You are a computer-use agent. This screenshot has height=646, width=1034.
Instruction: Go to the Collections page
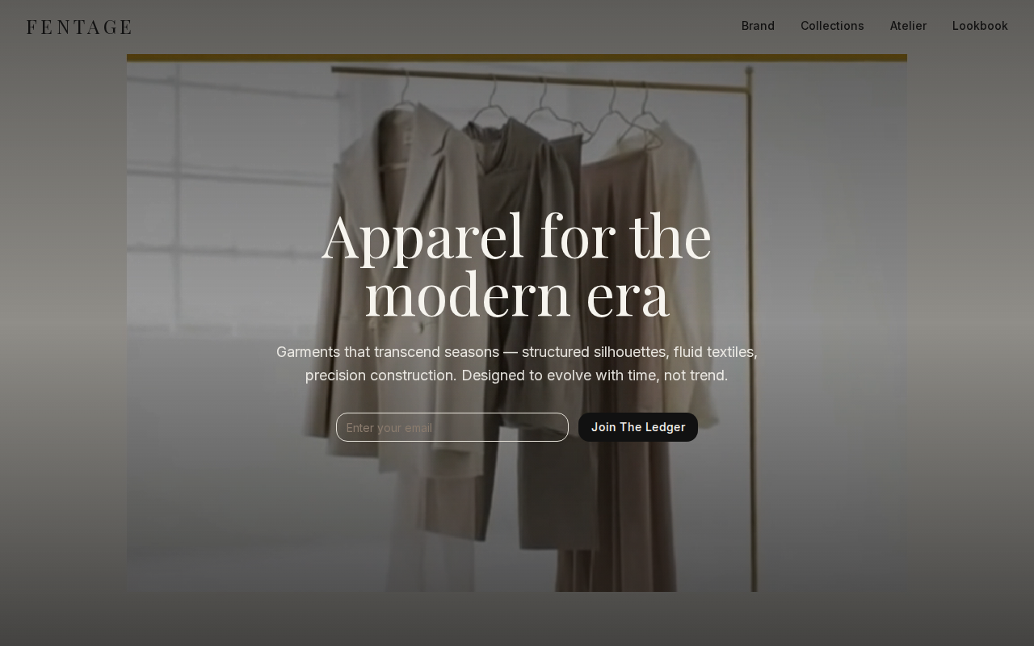point(832,26)
